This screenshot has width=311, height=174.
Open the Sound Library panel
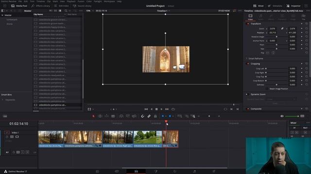click(x=82, y=6)
